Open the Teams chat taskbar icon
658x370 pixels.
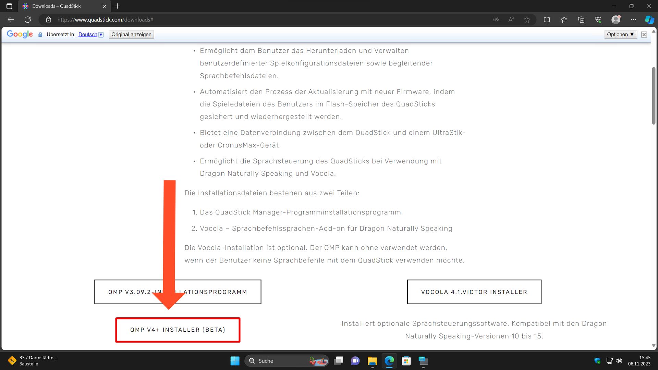pyautogui.click(x=355, y=361)
